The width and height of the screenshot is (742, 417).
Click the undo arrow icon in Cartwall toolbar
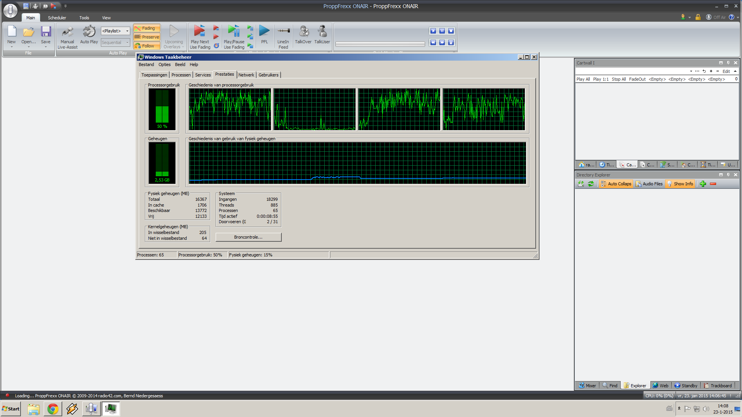pyautogui.click(x=704, y=71)
